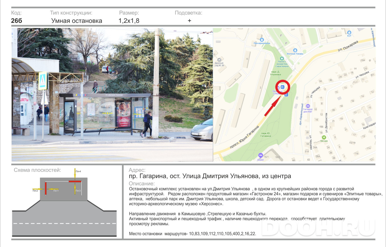The image size is (386, 247).
Task: Click the walking pedestrian with the backpack
Action: click(x=147, y=124)
